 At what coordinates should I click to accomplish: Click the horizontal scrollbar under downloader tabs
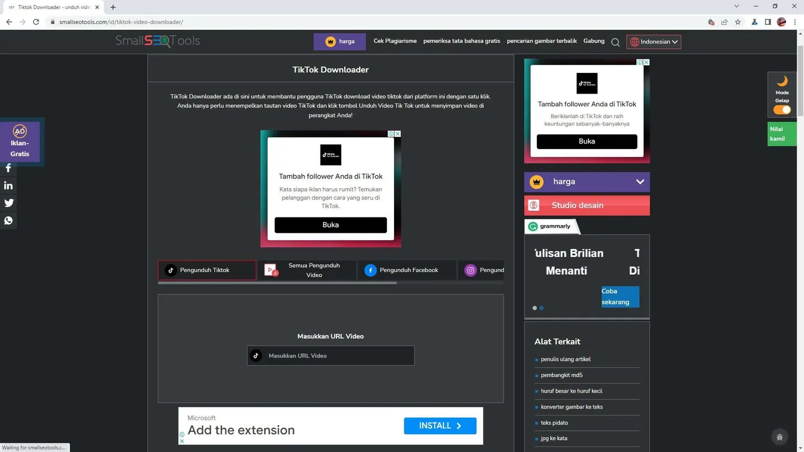[277, 283]
